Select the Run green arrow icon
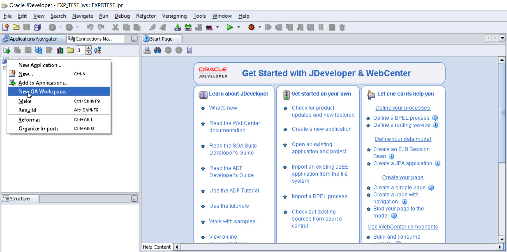The image size is (507, 252). pyautogui.click(x=230, y=27)
